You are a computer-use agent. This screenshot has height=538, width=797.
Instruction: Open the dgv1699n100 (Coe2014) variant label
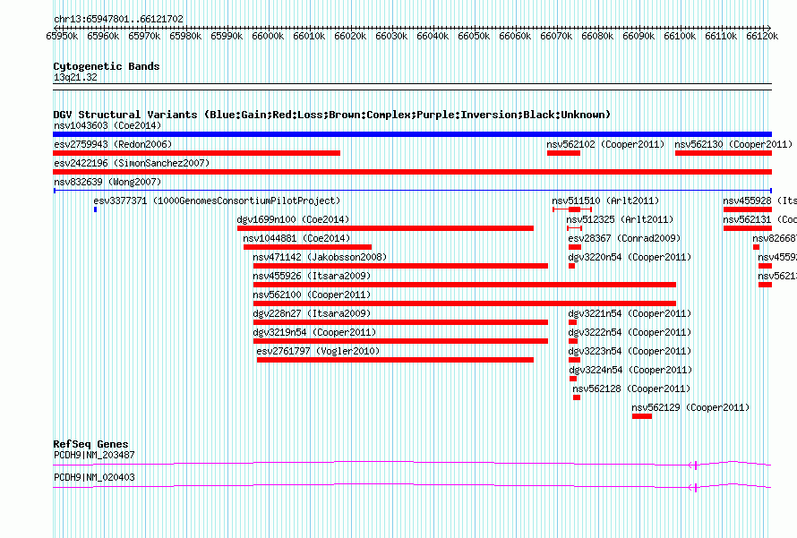pos(294,219)
